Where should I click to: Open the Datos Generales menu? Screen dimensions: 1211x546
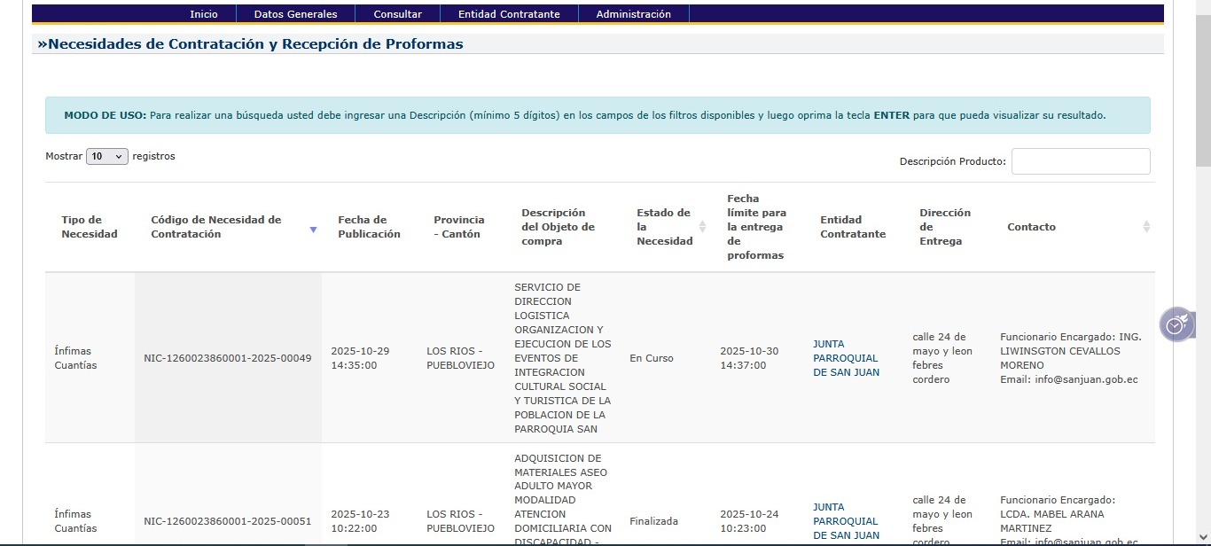coord(295,14)
